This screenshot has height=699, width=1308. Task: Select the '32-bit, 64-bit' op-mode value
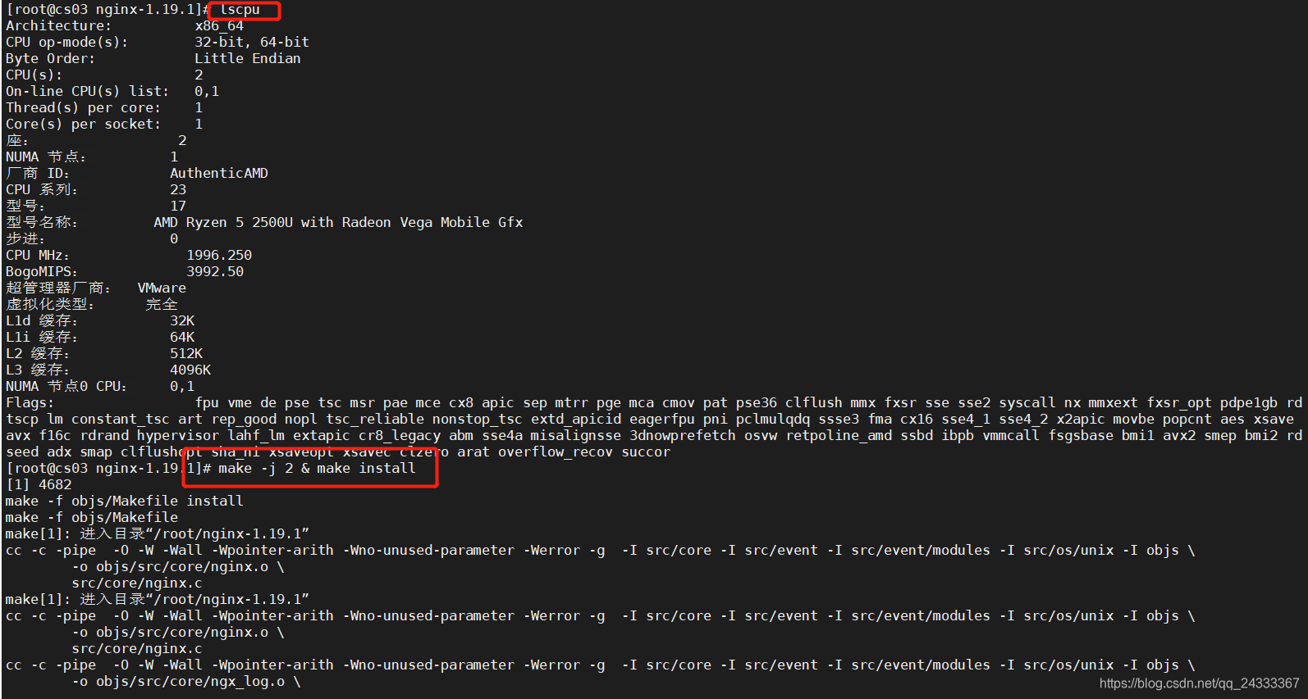coord(252,43)
